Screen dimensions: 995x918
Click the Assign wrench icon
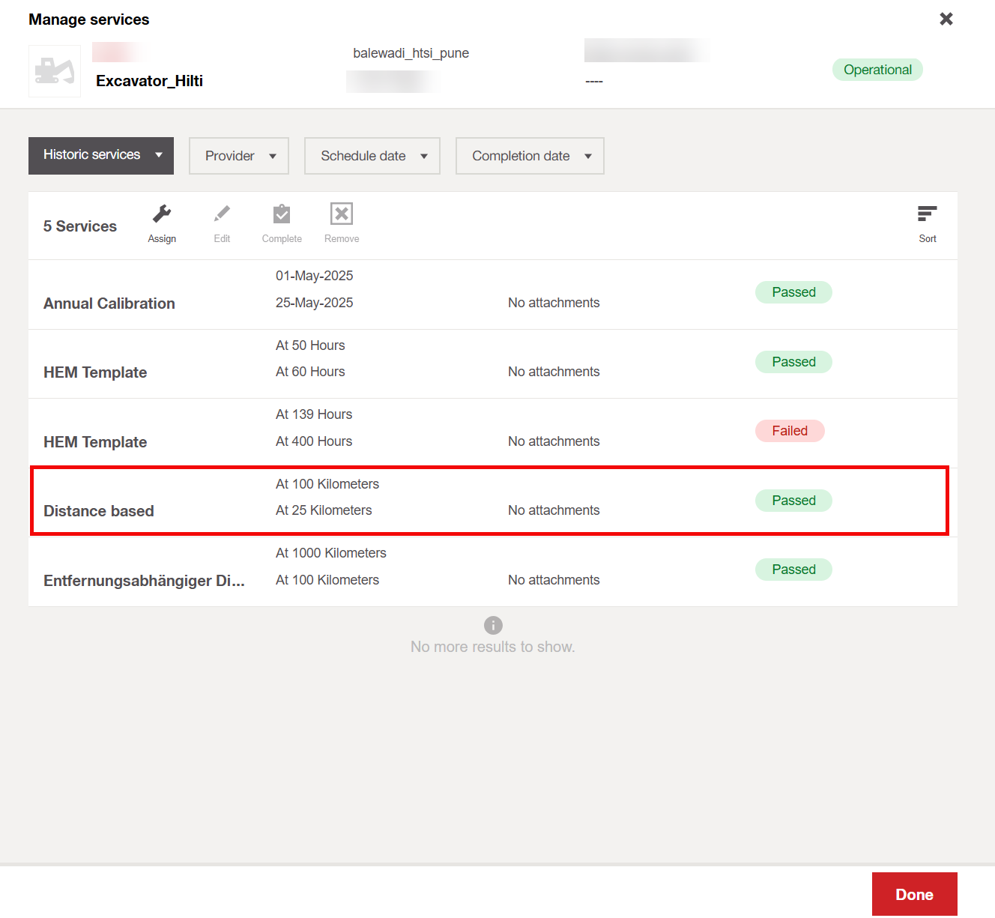click(162, 215)
